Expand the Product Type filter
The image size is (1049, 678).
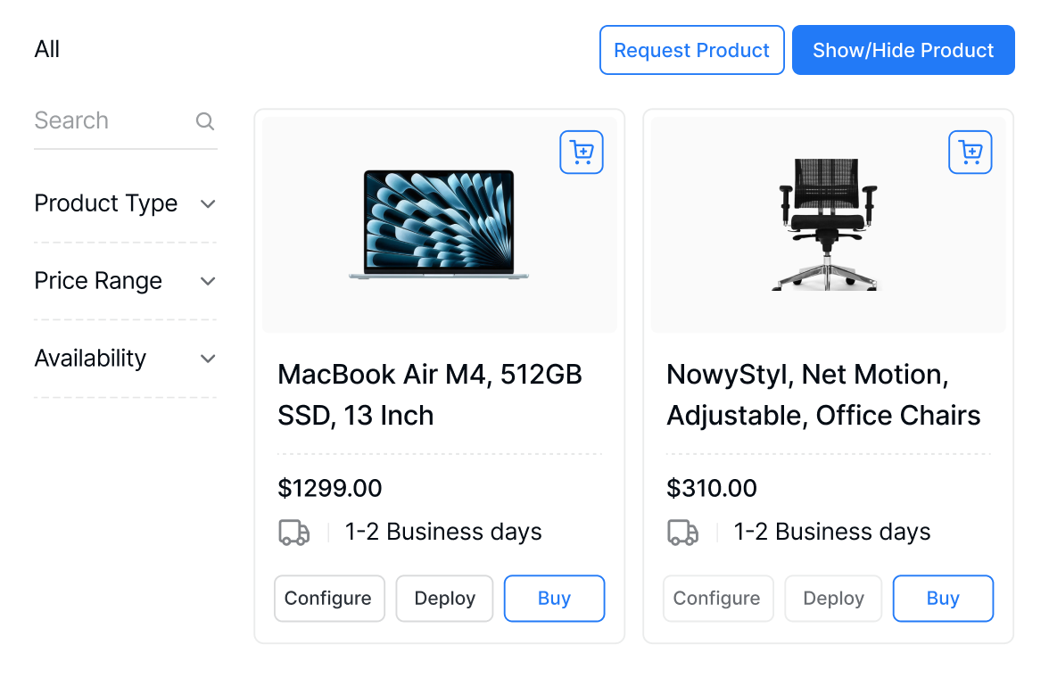click(125, 203)
